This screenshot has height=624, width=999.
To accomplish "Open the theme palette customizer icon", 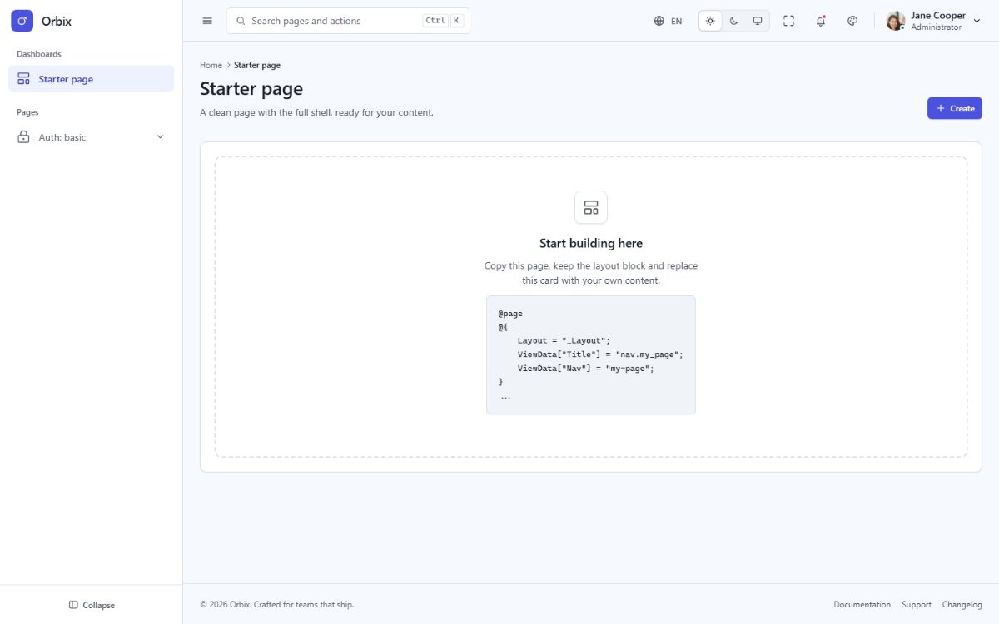I will tap(852, 21).
